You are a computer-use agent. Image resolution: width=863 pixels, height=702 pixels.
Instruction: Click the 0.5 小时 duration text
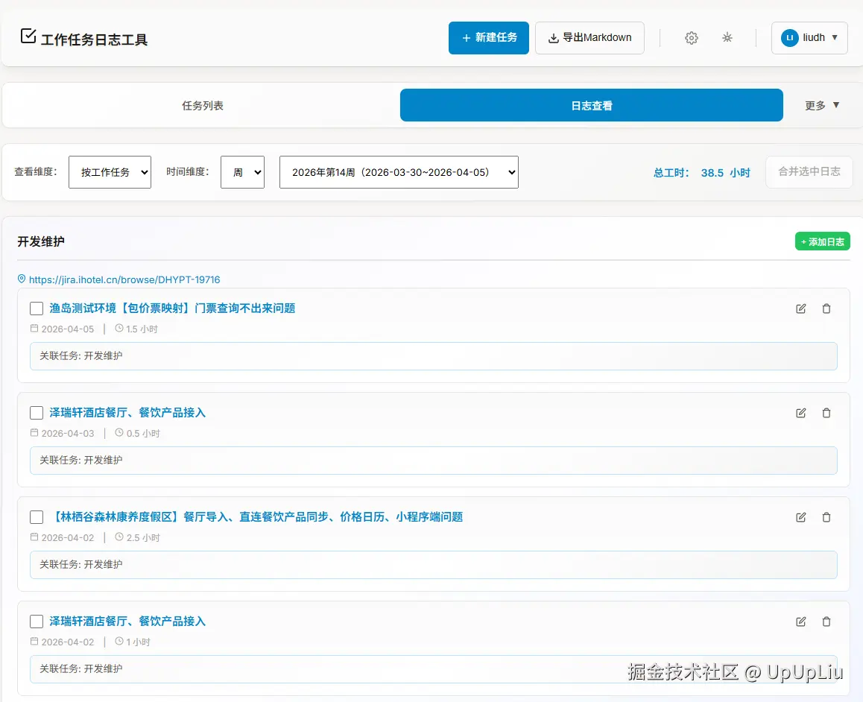click(x=143, y=434)
